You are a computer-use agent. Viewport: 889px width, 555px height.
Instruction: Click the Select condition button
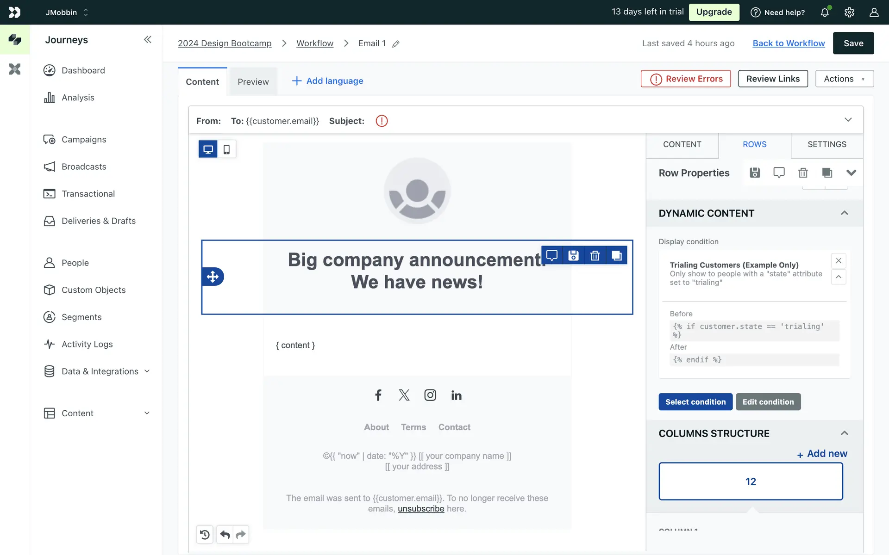pyautogui.click(x=695, y=402)
